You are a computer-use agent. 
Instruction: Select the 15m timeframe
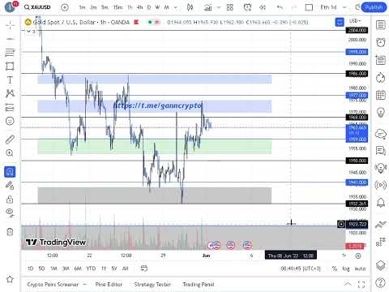point(118,7)
